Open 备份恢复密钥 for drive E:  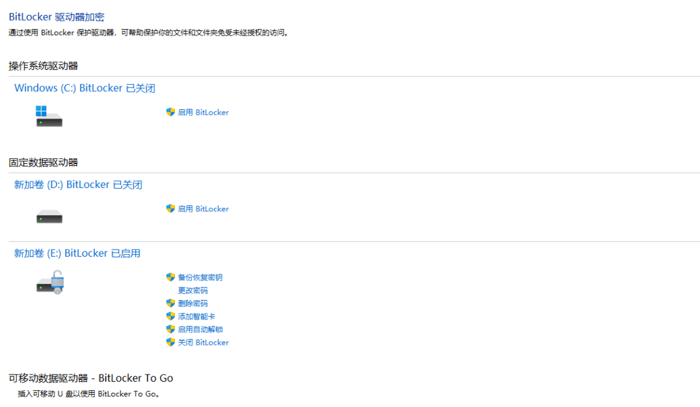(200, 277)
